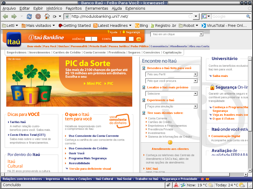The width and height of the screenshot is (253, 189).
Task: Submit account with the orange OK button
Action: click(x=139, y=39)
